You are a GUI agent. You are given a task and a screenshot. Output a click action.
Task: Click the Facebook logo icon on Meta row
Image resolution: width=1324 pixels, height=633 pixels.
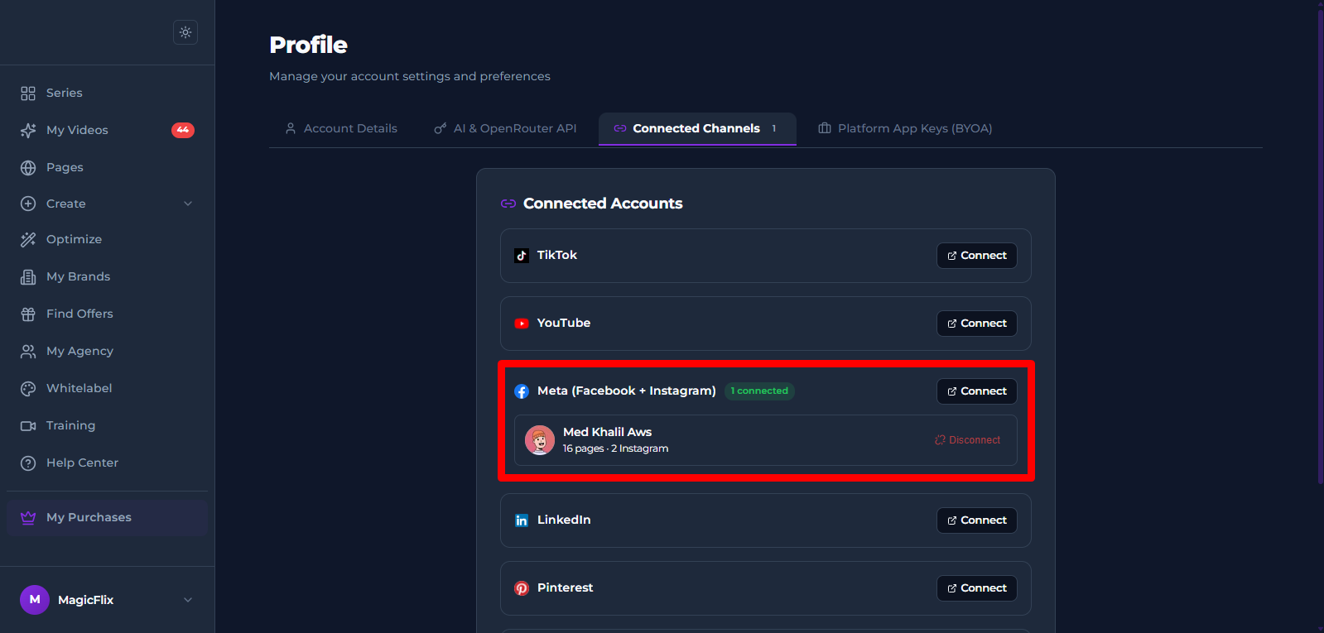522,391
